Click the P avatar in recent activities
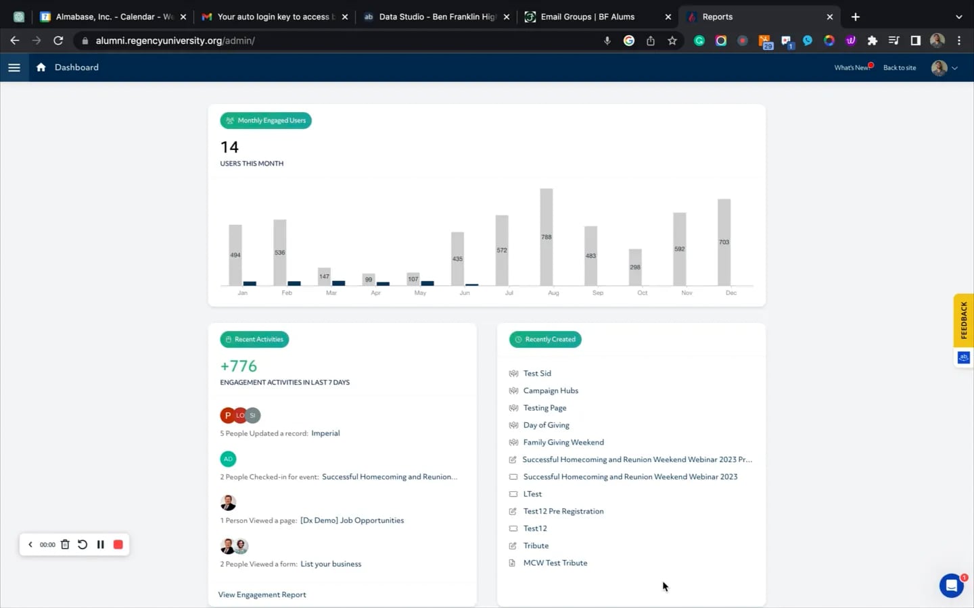974x608 pixels. click(x=228, y=415)
